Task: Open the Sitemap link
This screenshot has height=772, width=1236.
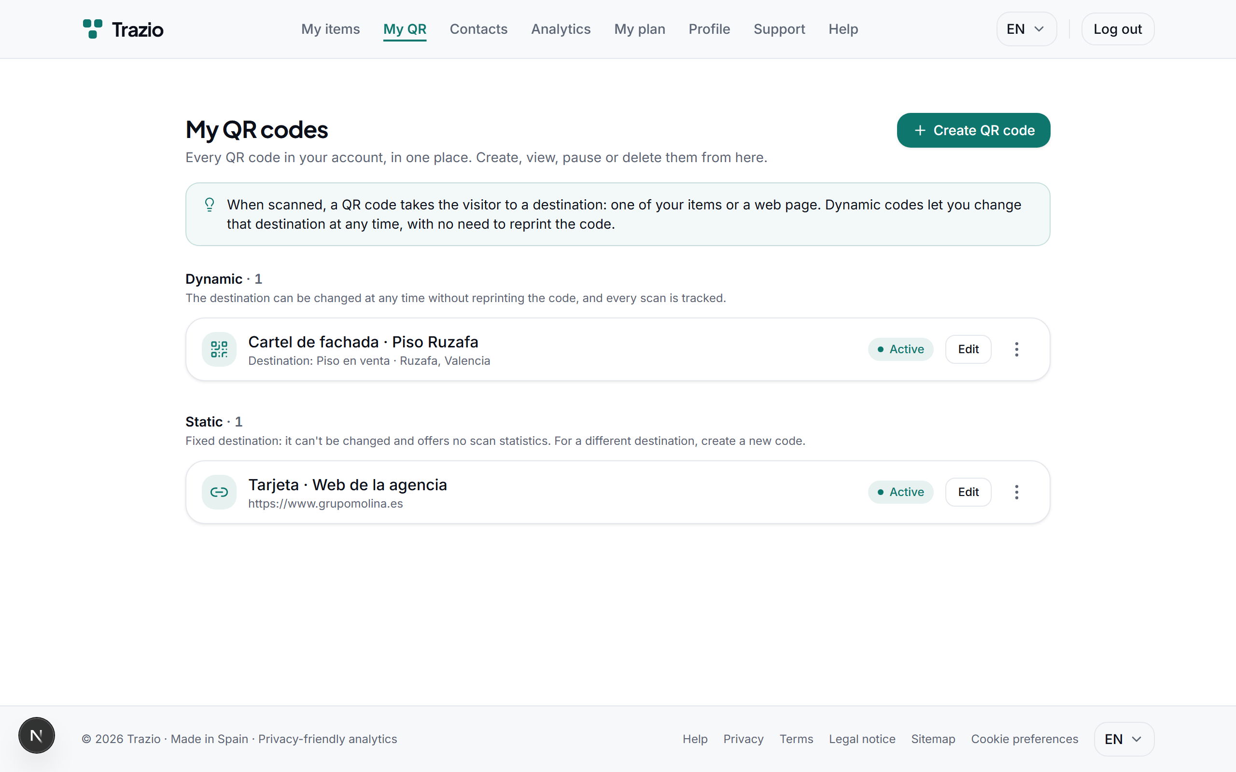Action: (x=933, y=739)
